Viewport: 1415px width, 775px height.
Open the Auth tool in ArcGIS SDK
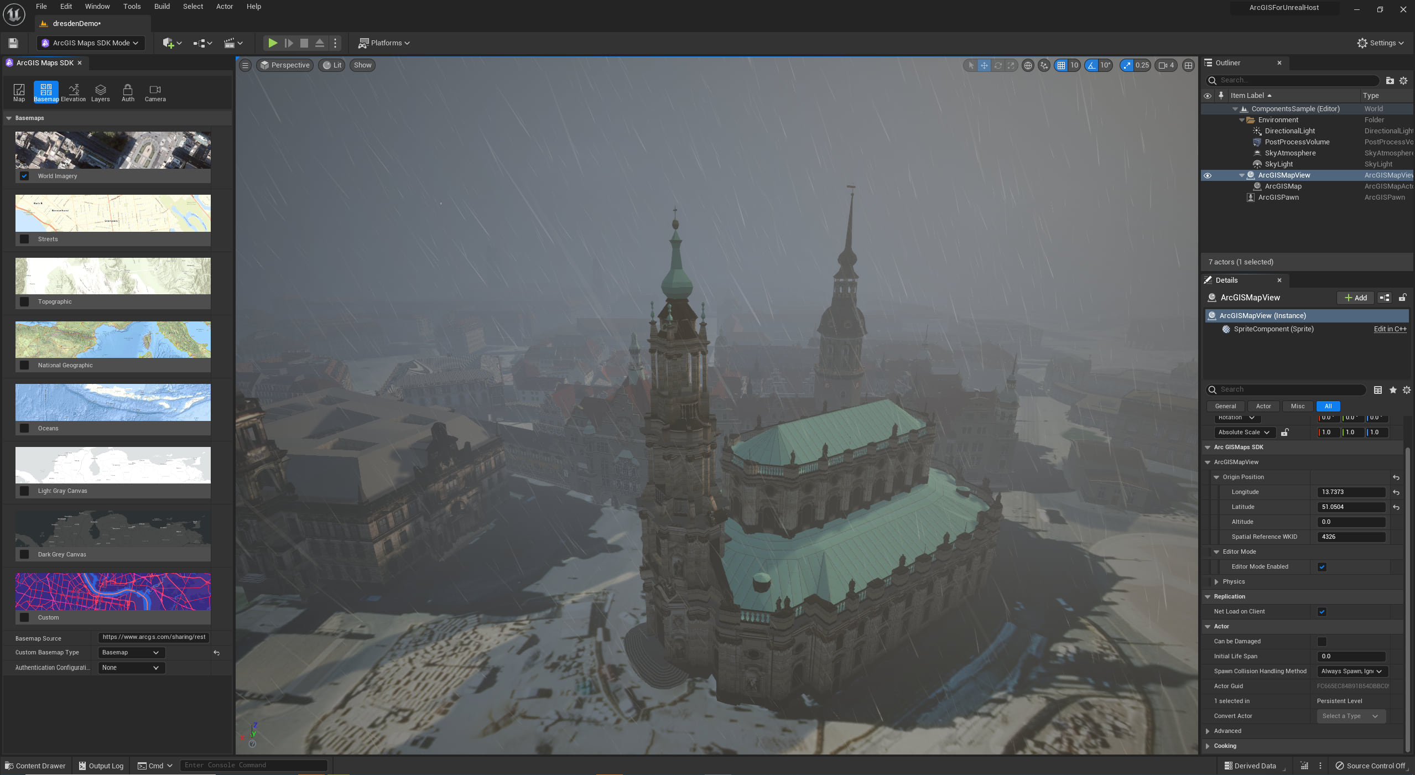coord(128,92)
